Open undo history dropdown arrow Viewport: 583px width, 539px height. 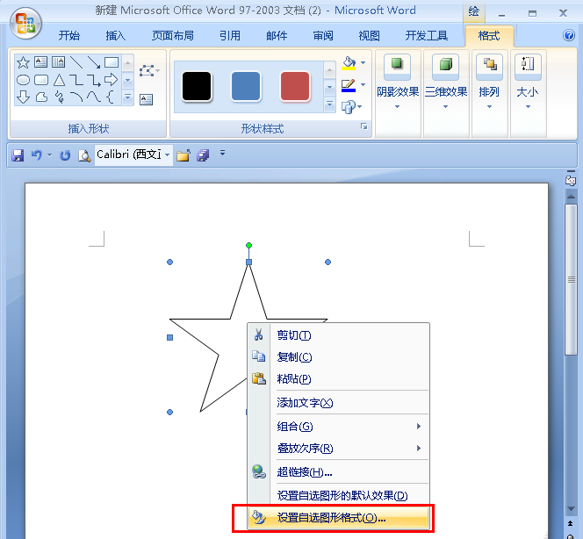coord(49,155)
